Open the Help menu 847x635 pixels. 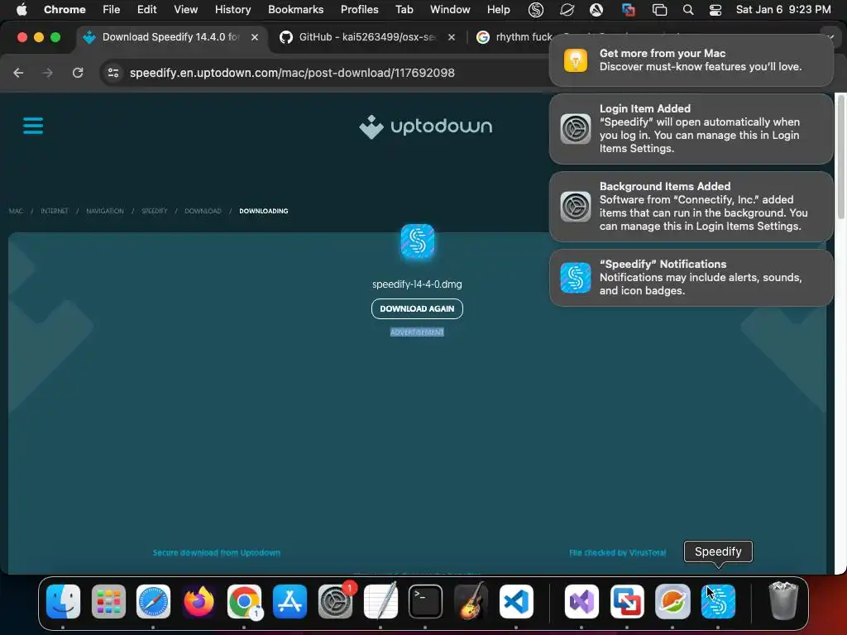(498, 9)
